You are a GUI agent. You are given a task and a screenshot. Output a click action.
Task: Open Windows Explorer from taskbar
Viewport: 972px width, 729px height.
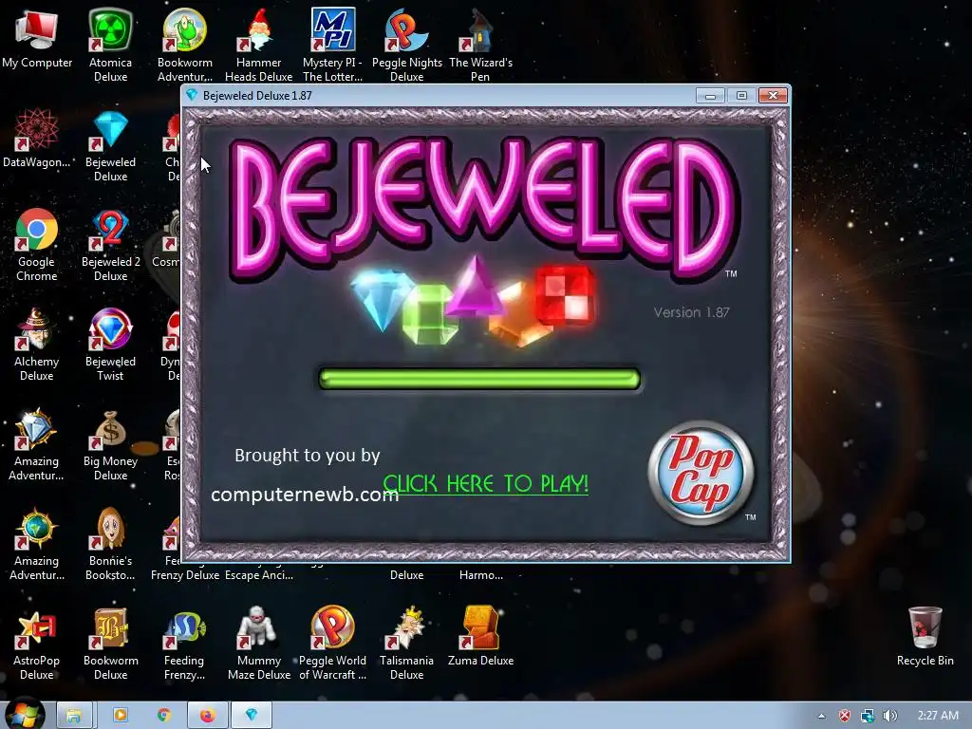74,716
